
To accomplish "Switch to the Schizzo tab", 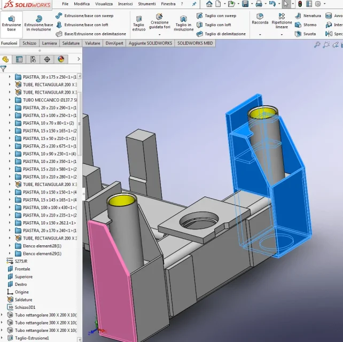I will click(29, 43).
